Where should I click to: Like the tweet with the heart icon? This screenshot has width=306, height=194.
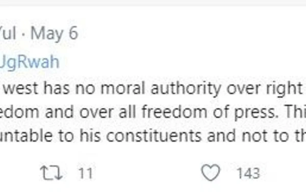pos(211,173)
